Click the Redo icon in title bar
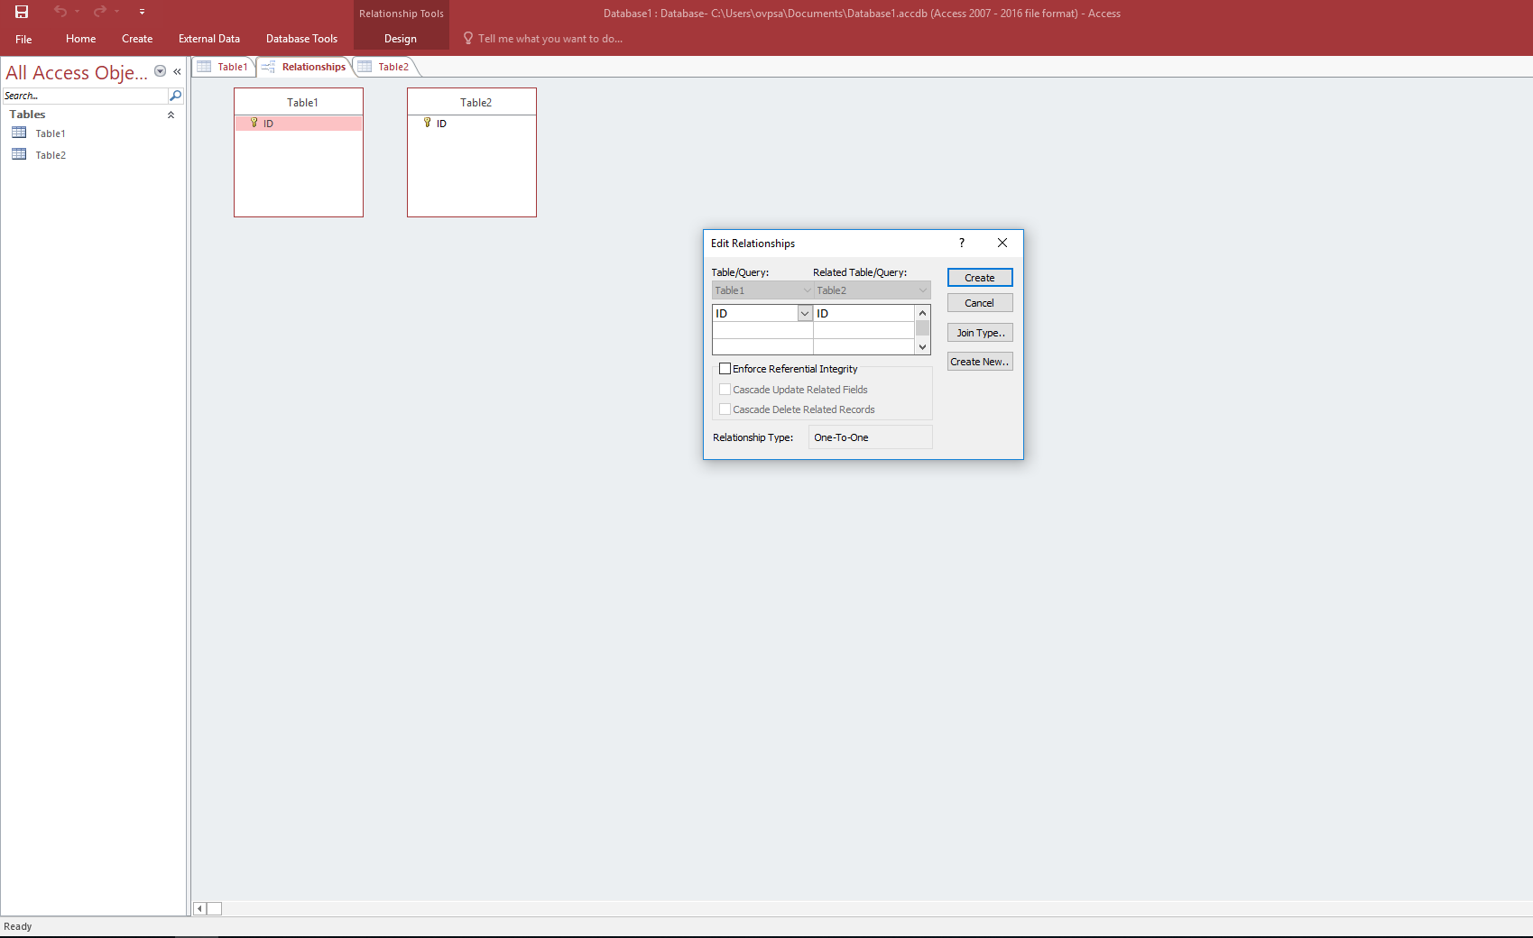The height and width of the screenshot is (938, 1533). coord(99,12)
